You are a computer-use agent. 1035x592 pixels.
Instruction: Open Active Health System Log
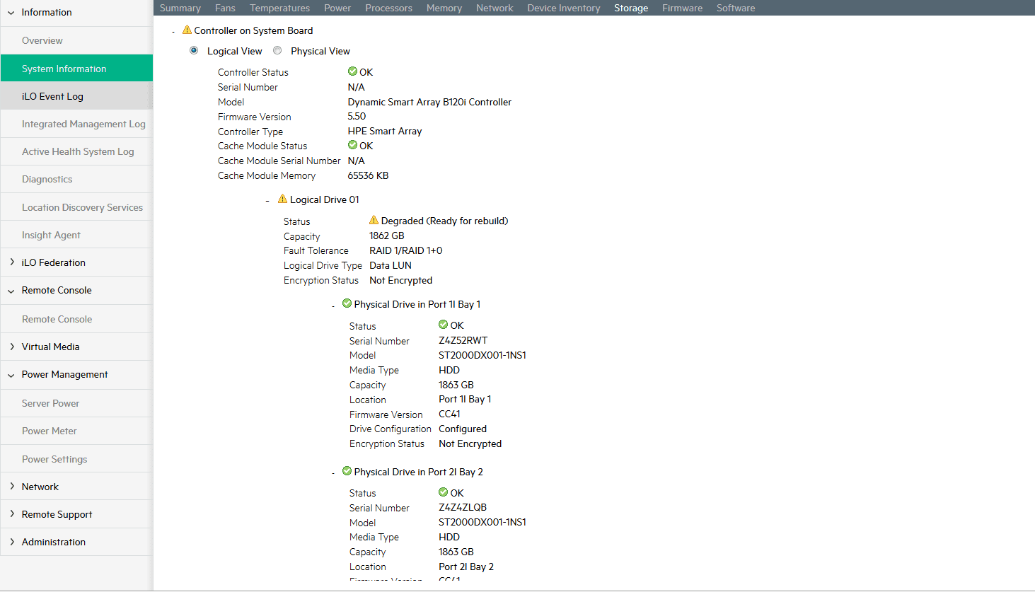pos(76,151)
